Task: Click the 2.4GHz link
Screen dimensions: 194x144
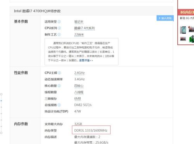Action: [80, 73]
